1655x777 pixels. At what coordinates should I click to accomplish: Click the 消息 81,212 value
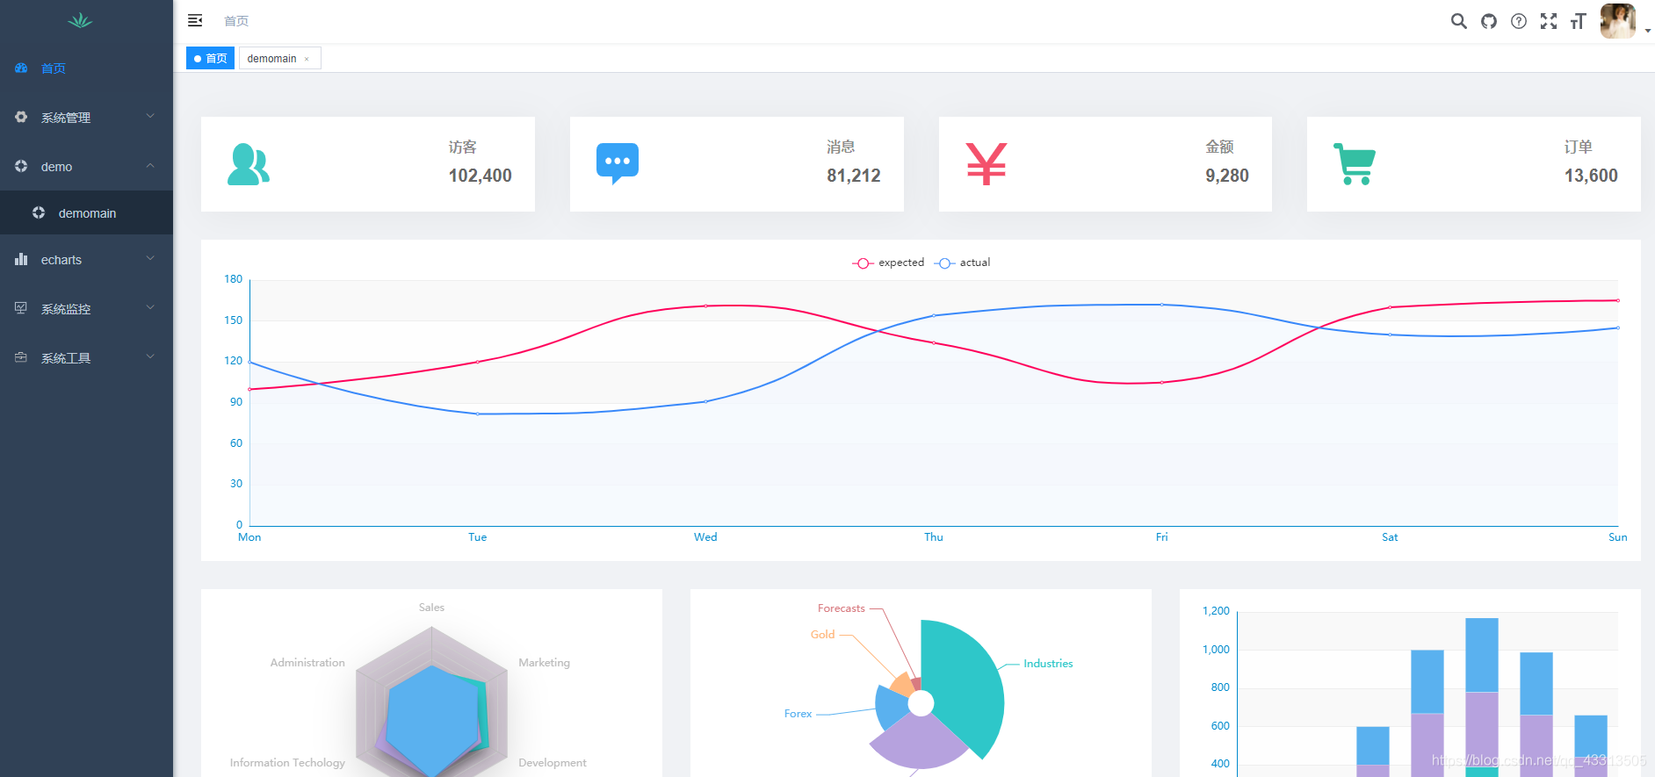pos(853,176)
